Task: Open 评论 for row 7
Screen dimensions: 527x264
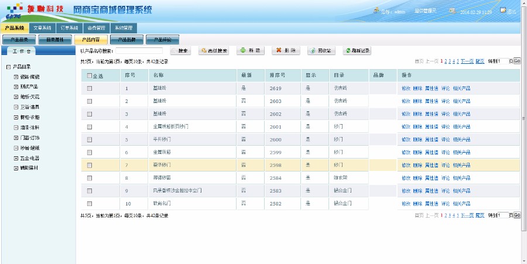Action: [446, 165]
